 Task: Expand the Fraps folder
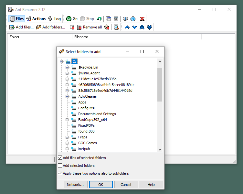pos(67,137)
